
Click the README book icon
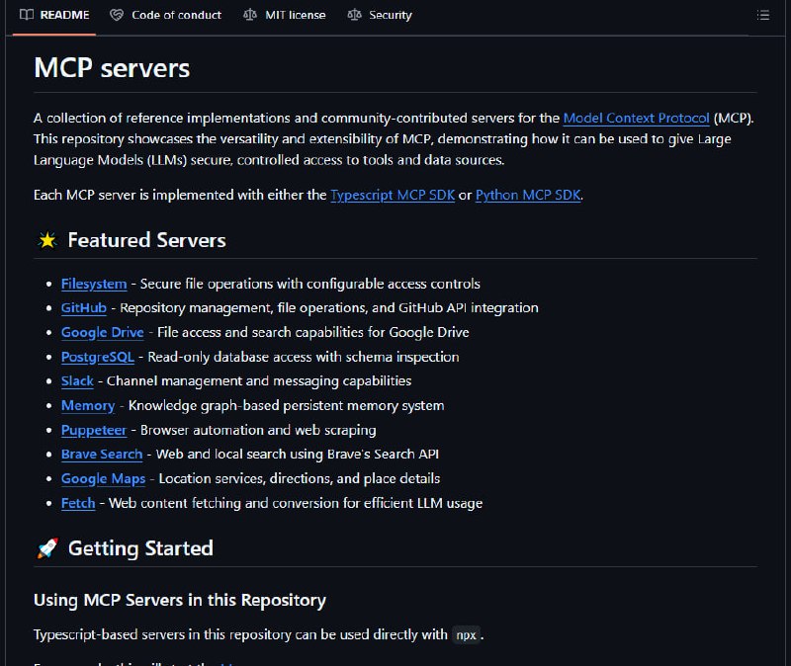pos(27,15)
